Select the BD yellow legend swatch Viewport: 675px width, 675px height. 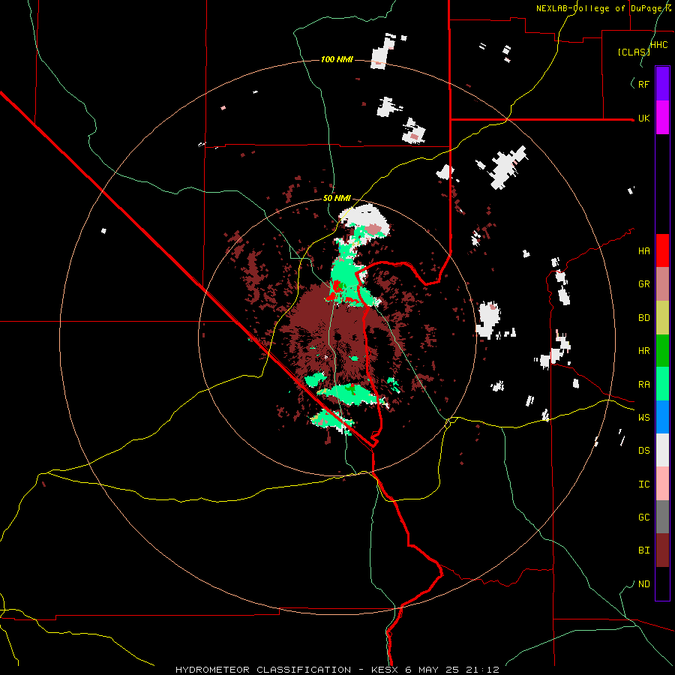662,318
